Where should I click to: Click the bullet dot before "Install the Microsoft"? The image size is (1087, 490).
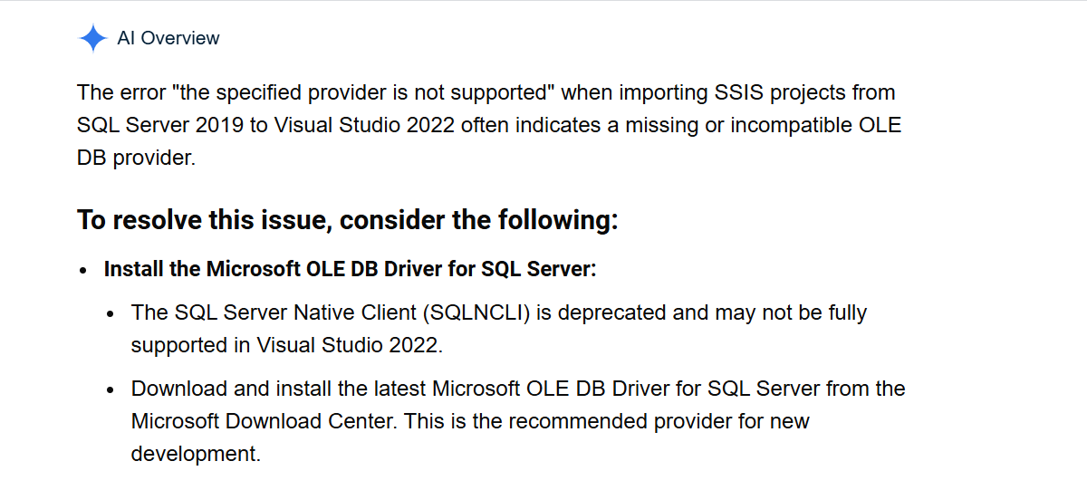[x=84, y=270]
